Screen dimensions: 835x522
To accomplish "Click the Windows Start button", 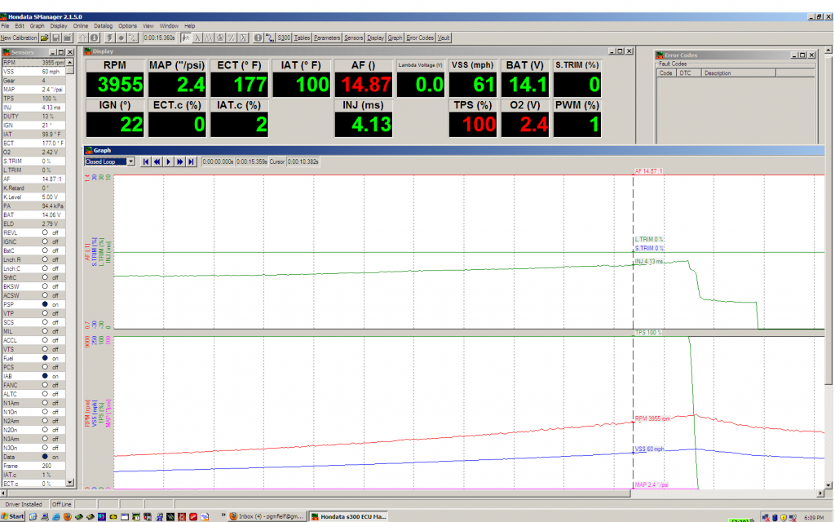I will (12, 516).
